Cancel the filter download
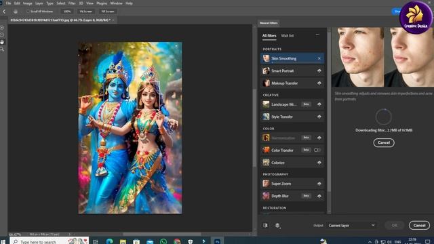Image resolution: width=434 pixels, height=244 pixels. (x=384, y=143)
